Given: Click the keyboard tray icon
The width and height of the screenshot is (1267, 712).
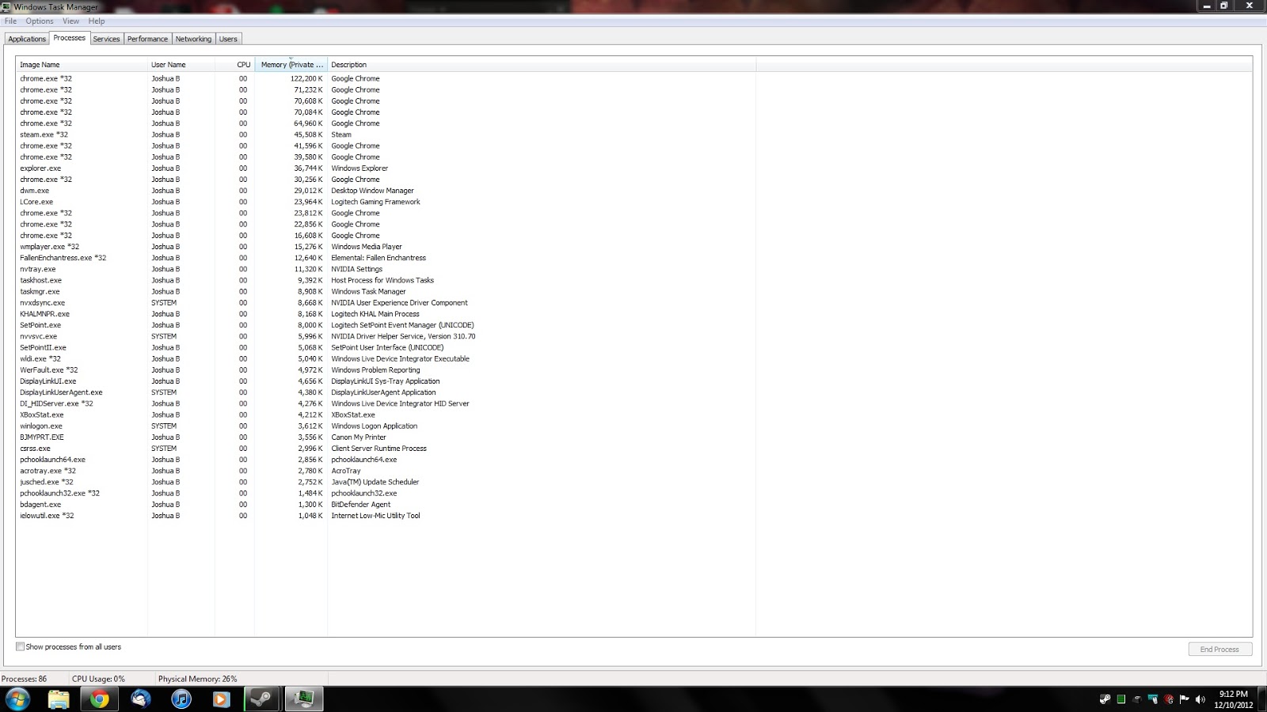Looking at the screenshot, I should 1137,699.
